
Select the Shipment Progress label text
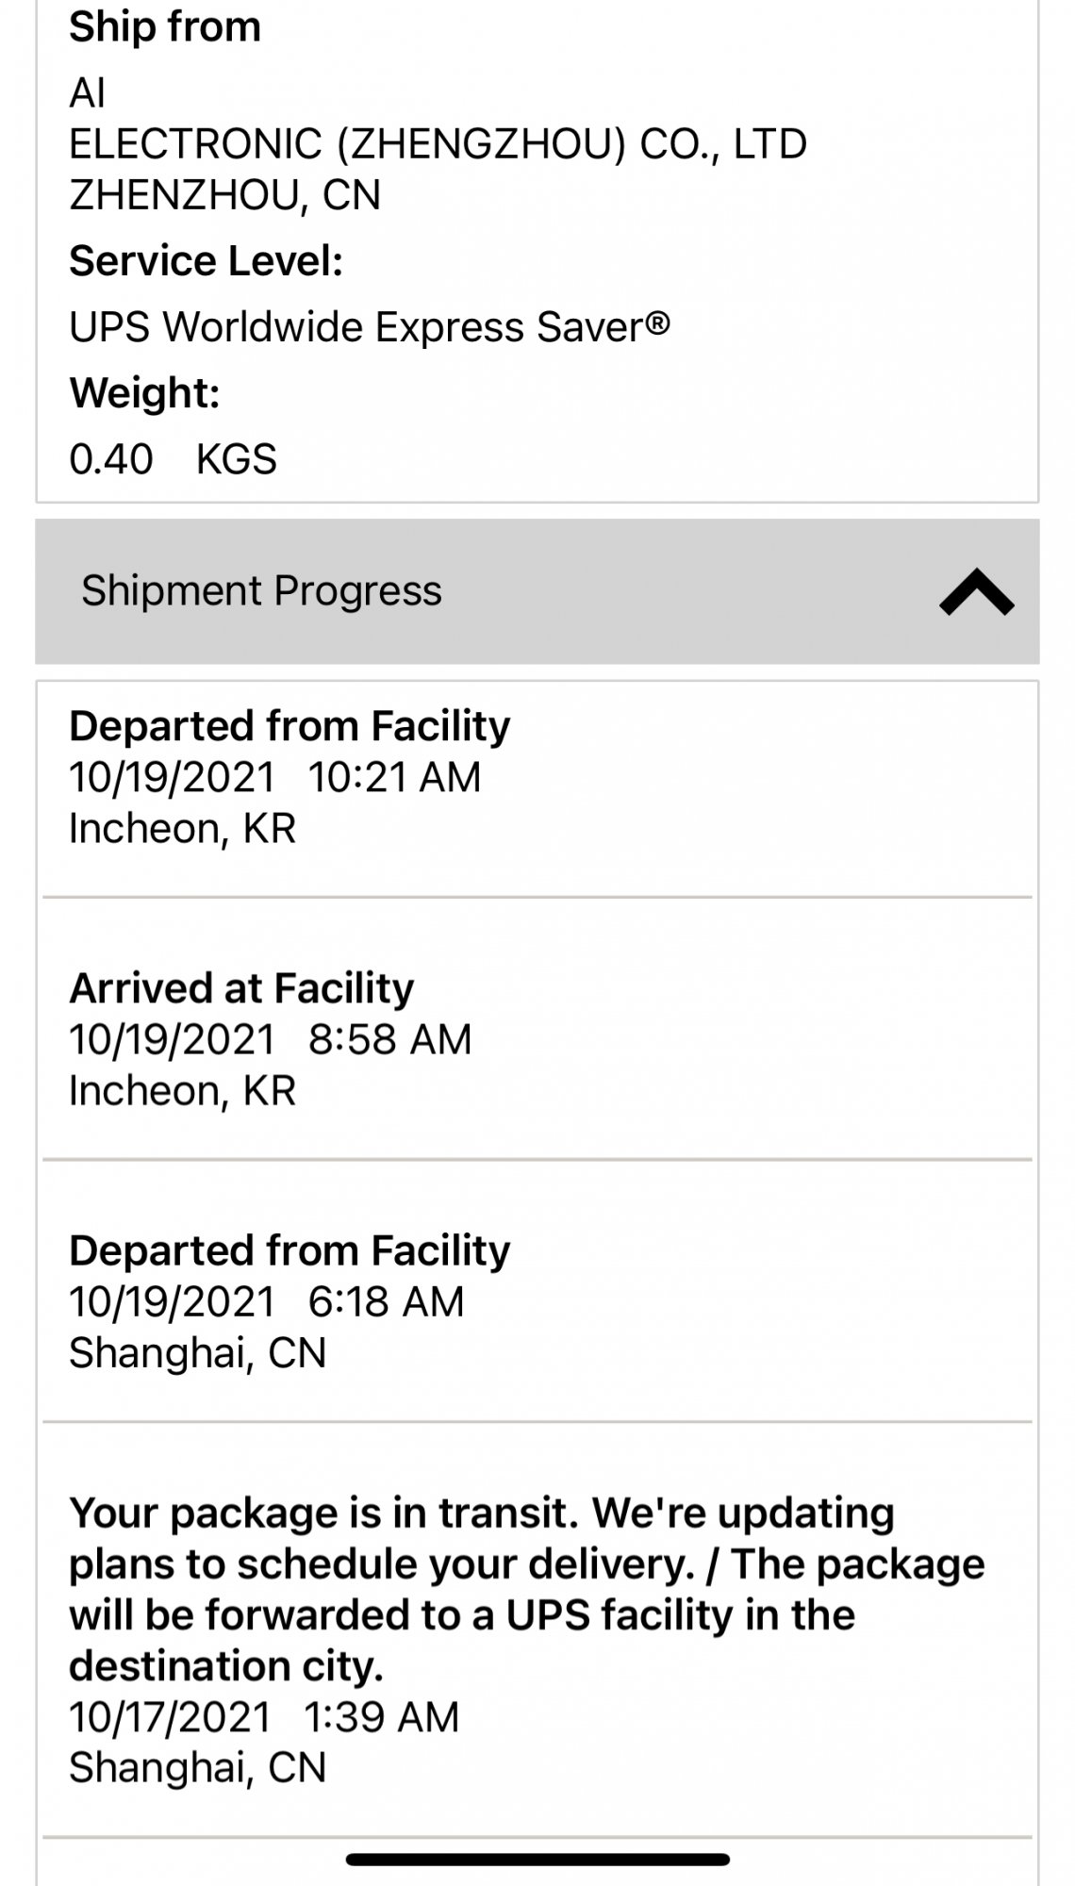tap(261, 591)
